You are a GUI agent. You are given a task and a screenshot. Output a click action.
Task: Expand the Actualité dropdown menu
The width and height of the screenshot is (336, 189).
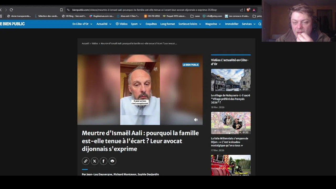tap(104, 24)
